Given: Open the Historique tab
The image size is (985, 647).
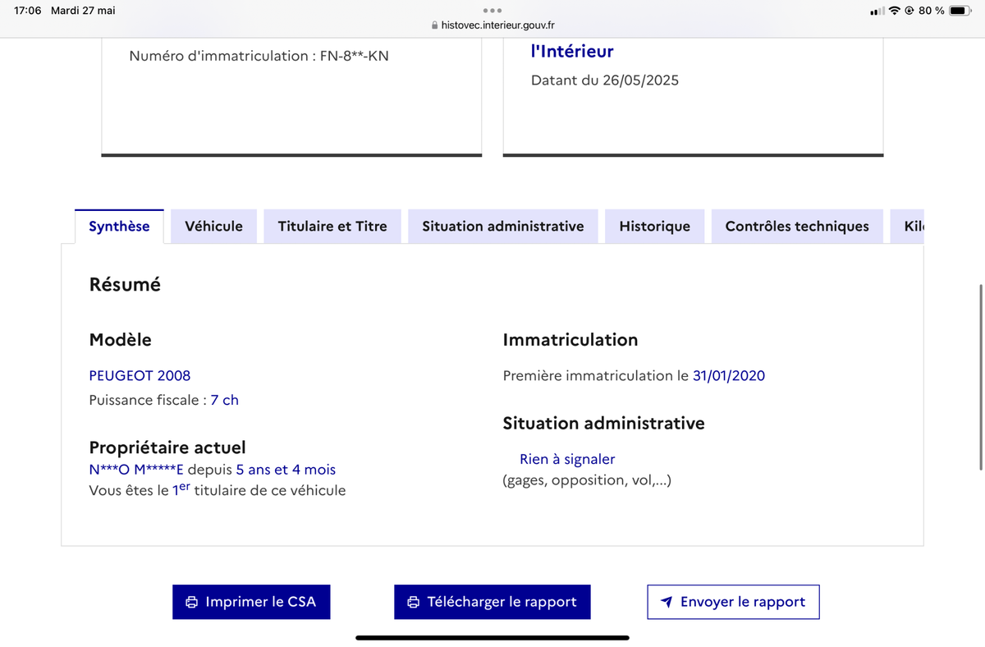Looking at the screenshot, I should click(655, 227).
